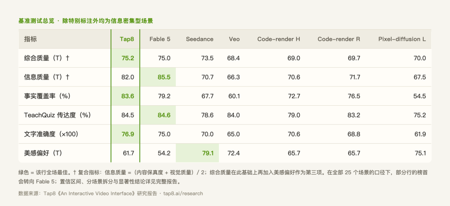The width and height of the screenshot is (450, 206).
Task: Click highlighted 83.6 in the Tap8 column
Action: pos(128,96)
